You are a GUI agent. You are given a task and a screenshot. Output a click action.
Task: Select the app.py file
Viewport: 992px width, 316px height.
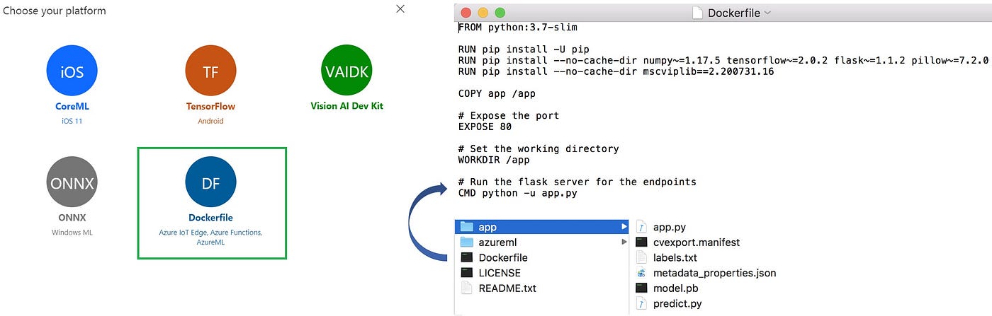point(671,227)
